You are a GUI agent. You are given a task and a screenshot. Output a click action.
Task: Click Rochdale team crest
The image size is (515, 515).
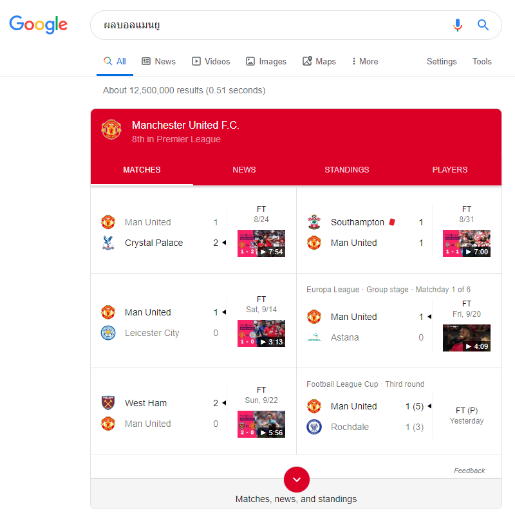pos(314,427)
